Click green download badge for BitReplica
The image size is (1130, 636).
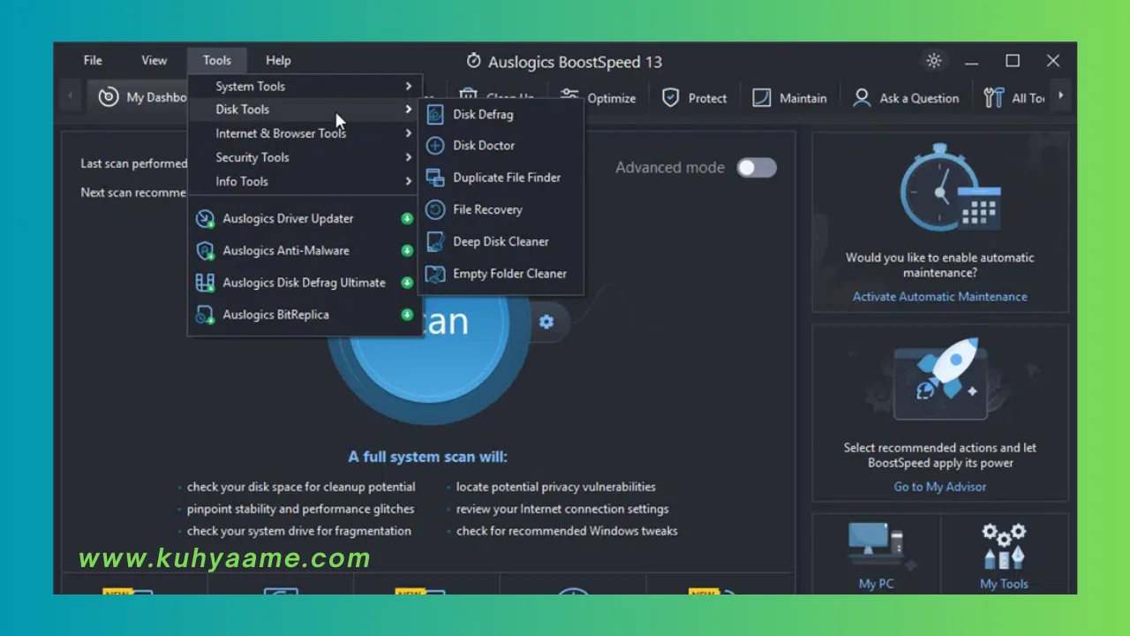coord(407,314)
